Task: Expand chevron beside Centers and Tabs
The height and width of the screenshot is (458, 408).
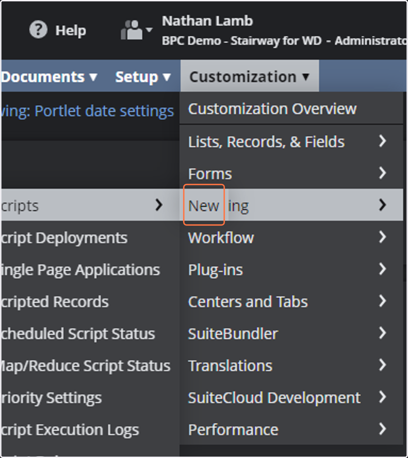Action: tap(382, 301)
